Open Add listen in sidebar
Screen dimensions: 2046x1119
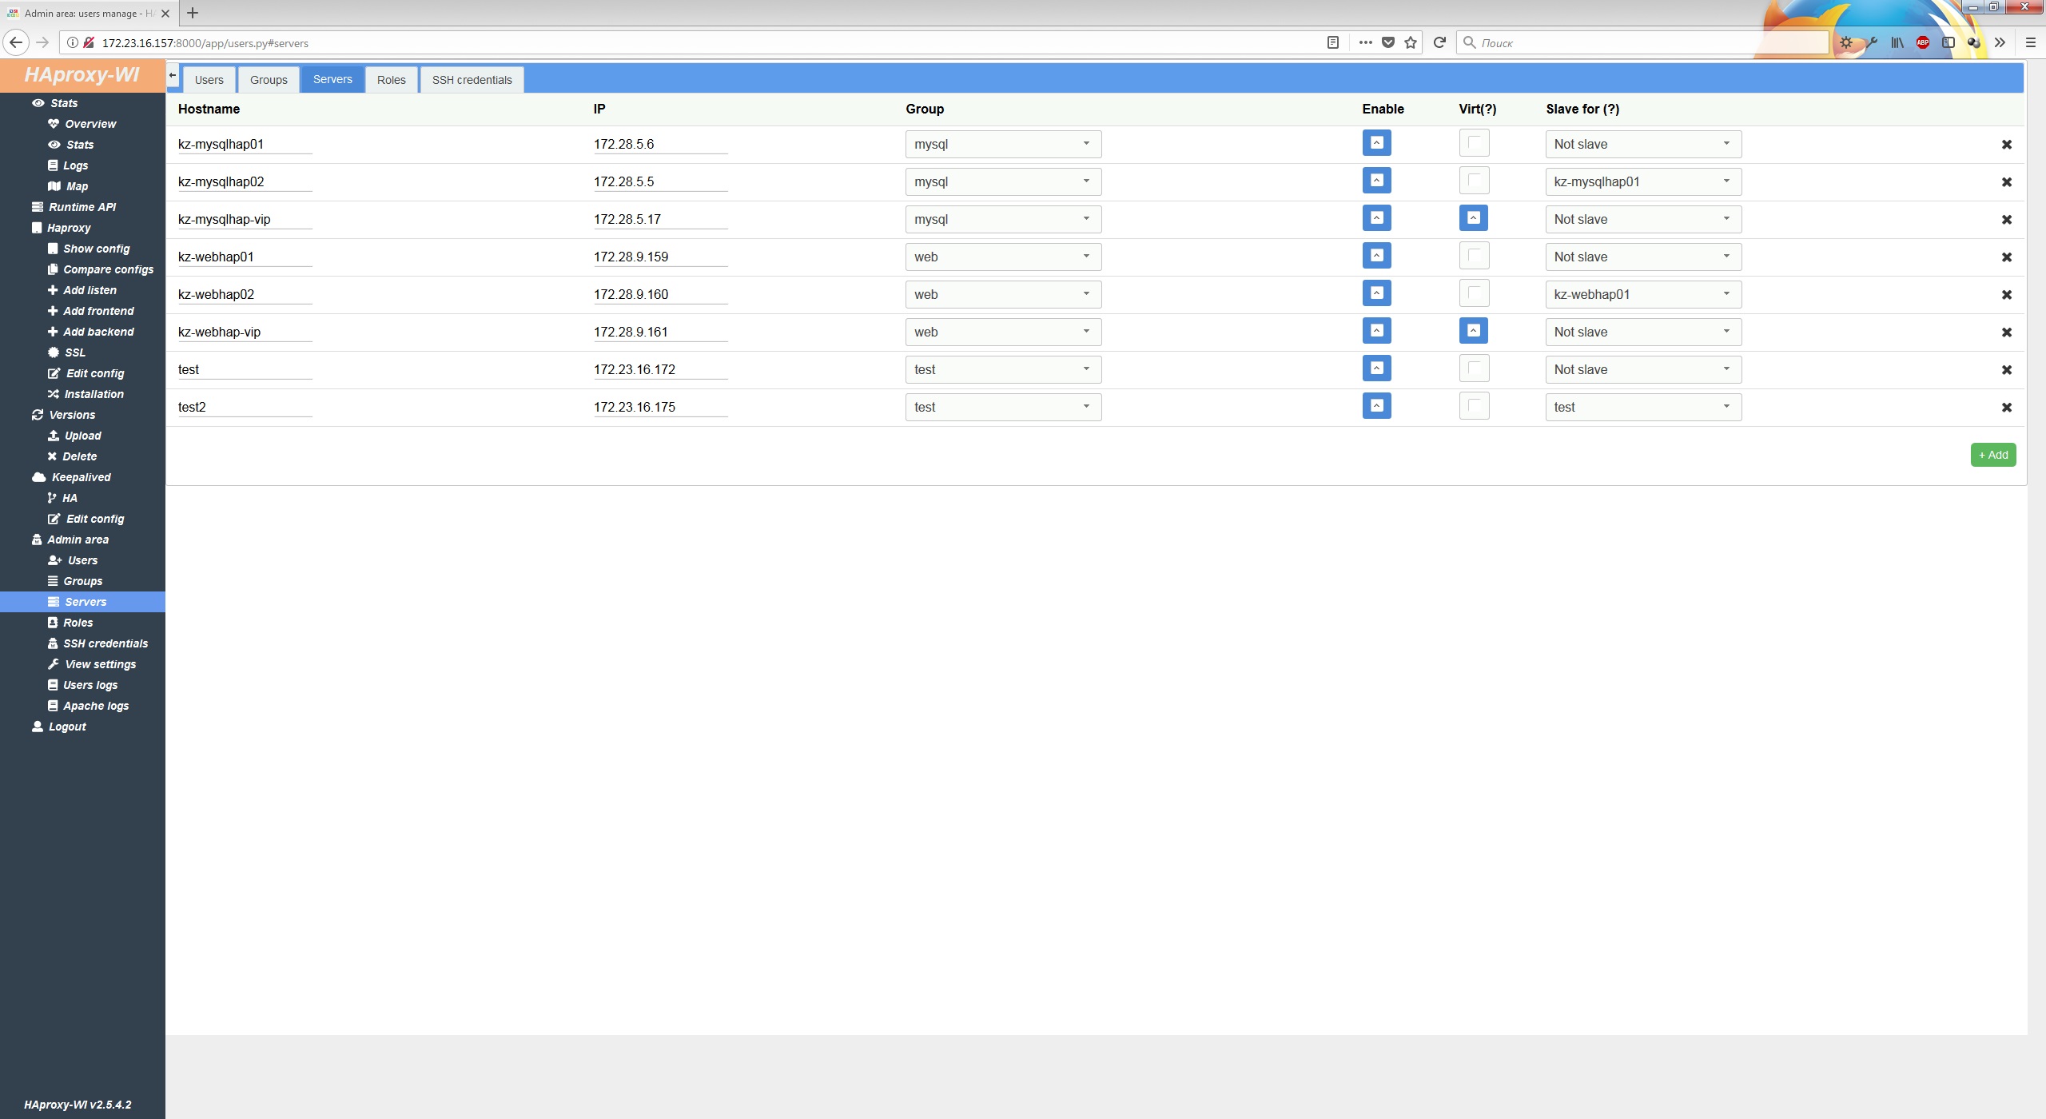coord(90,290)
